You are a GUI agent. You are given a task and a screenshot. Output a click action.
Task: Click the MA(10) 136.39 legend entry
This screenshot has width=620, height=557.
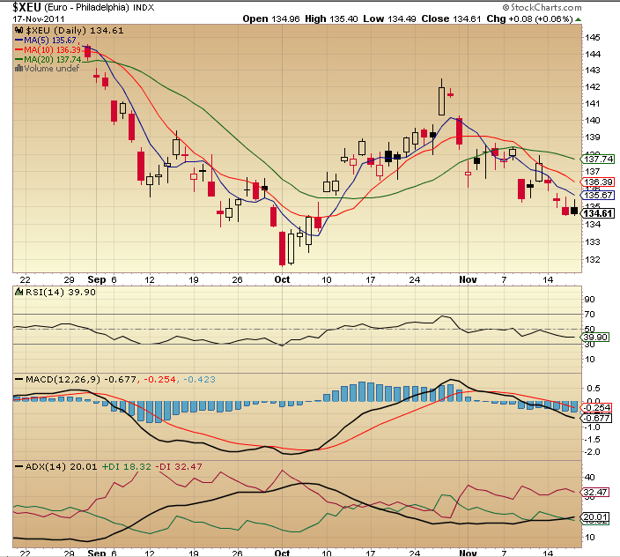pos(48,49)
